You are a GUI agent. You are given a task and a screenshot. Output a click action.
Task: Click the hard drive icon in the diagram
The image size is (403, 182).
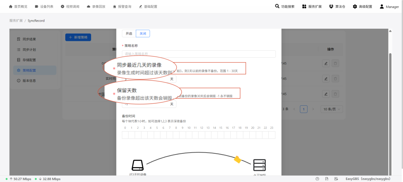(137, 165)
